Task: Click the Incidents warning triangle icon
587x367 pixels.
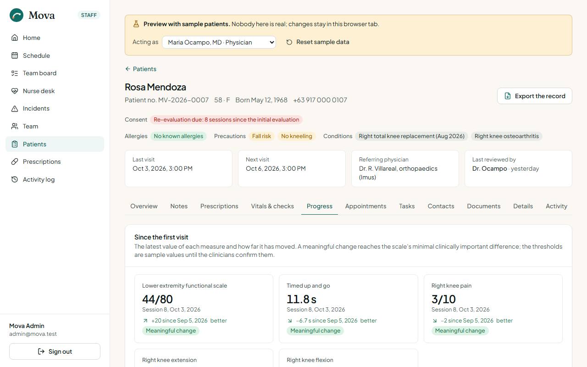Action: pos(15,108)
